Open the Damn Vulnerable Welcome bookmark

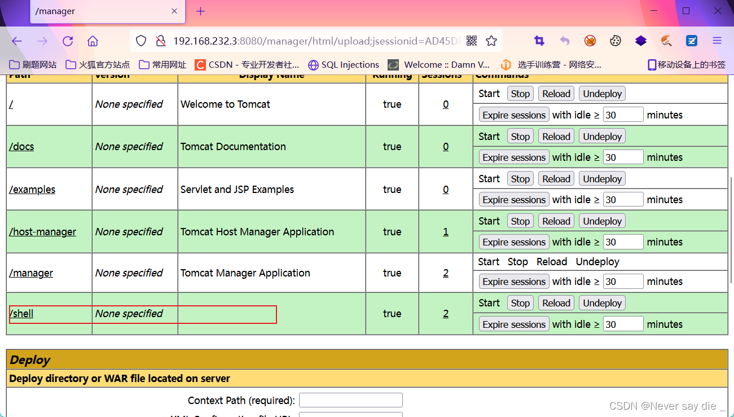(x=439, y=65)
